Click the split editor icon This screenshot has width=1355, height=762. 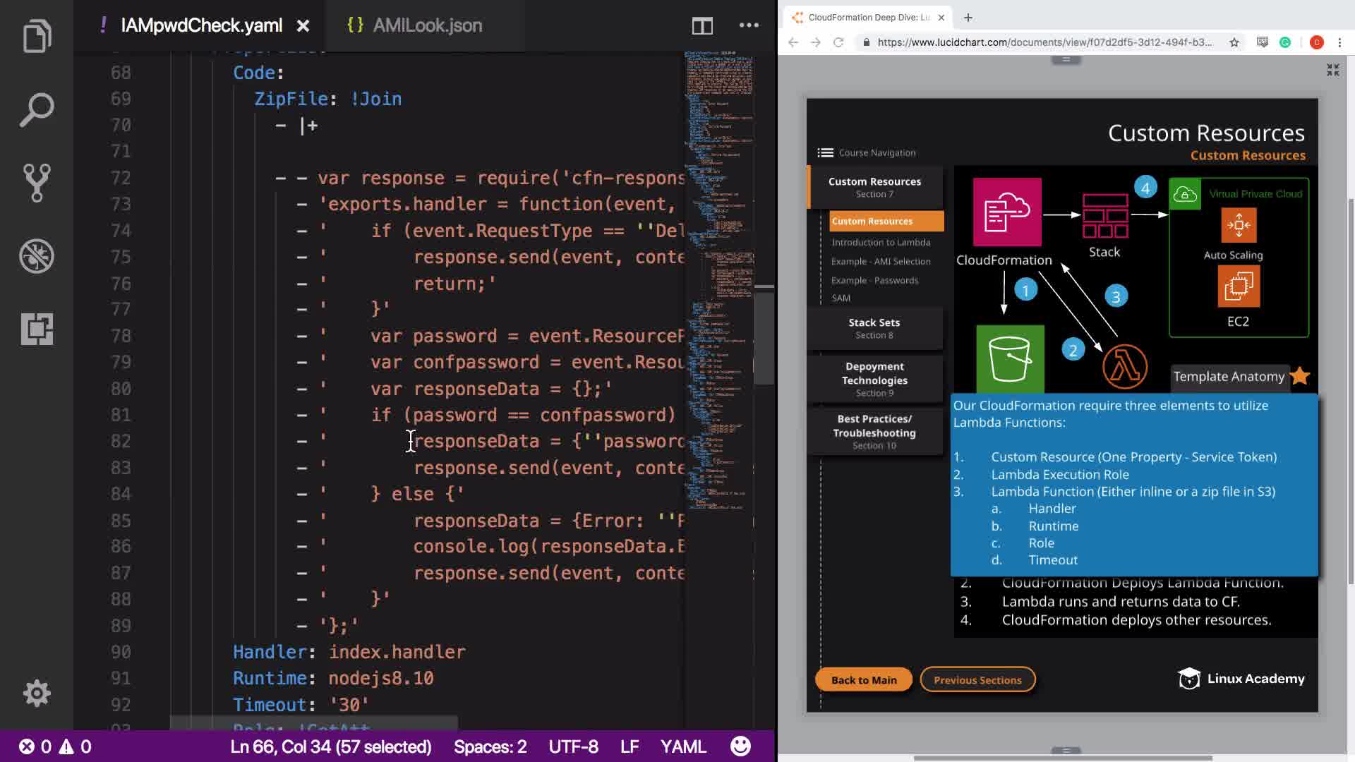(x=702, y=26)
